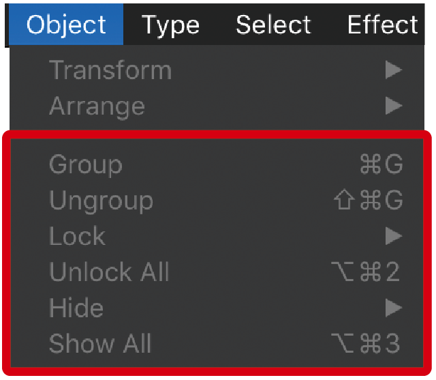
Task: Choose the Hide menu entry
Action: pyautogui.click(x=76, y=308)
